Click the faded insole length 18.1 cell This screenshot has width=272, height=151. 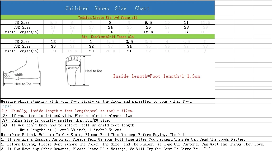205,32
